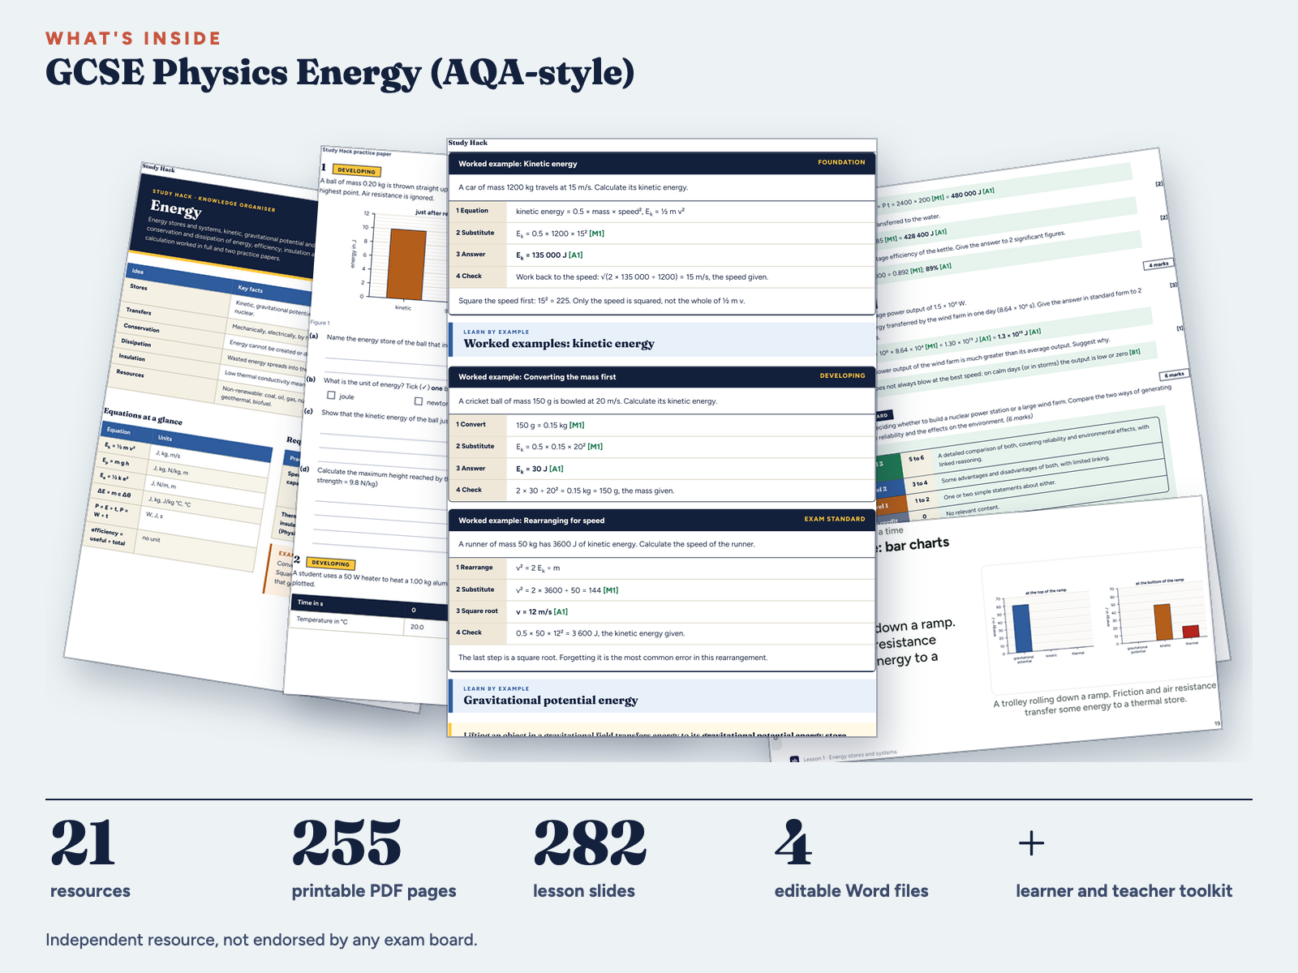Screen dimensions: 1298x973
Task: Click the 'Equations at a glance' heading
Action: [x=143, y=416]
